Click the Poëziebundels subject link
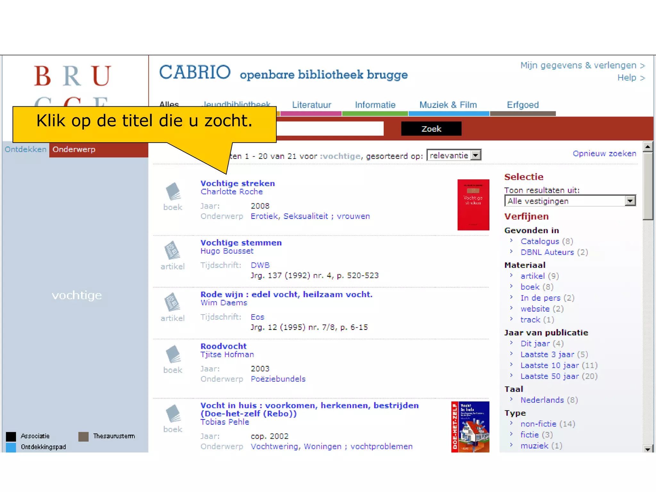The image size is (656, 492). [x=278, y=379]
